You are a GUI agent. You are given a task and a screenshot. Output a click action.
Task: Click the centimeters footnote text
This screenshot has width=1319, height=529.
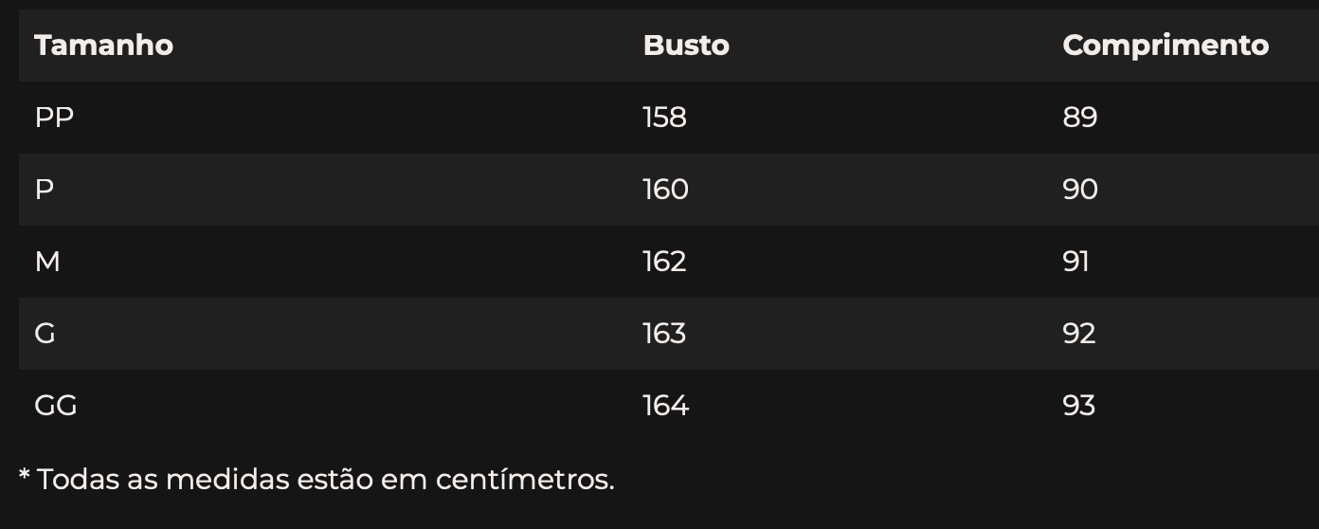[x=326, y=480]
